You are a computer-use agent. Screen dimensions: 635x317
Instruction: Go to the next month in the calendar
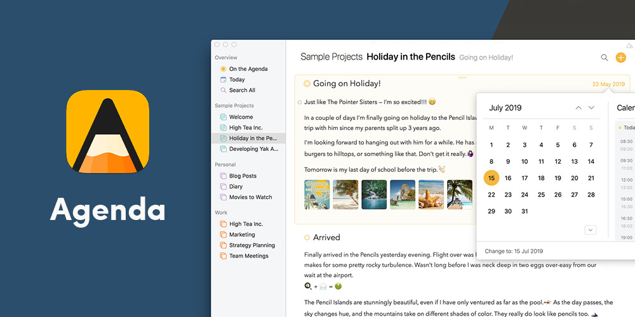point(591,108)
